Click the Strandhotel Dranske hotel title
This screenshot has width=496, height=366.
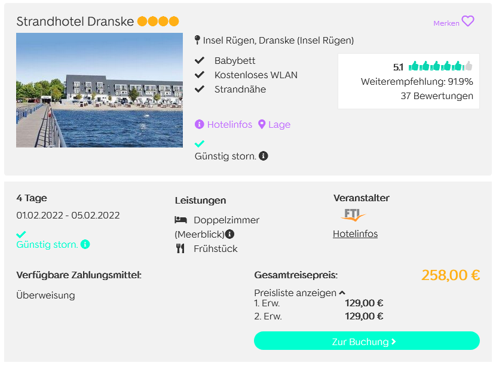point(75,21)
